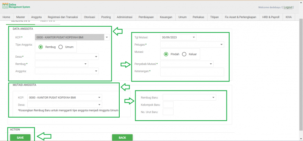Screen dimensions: 303x141
Task: Open the Keuangan menu
Action: point(166,17)
